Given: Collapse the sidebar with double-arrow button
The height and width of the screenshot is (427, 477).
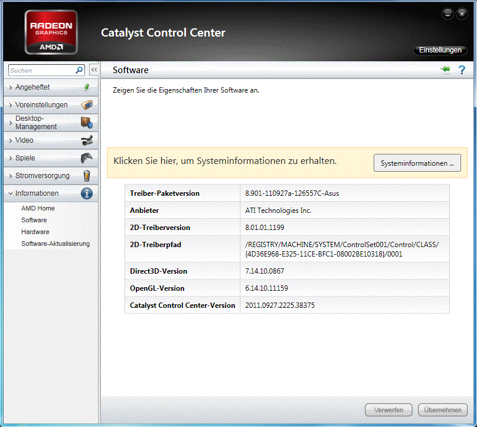Looking at the screenshot, I should coord(94,70).
